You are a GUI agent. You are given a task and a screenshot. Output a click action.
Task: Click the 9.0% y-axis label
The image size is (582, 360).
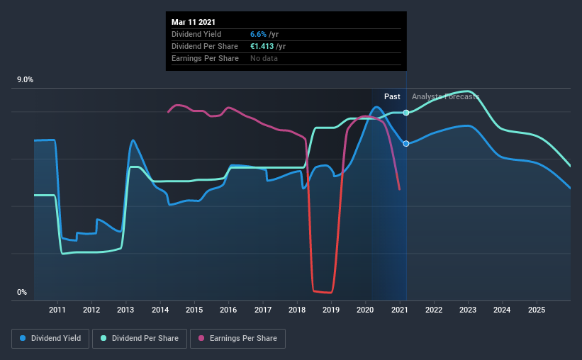click(26, 80)
